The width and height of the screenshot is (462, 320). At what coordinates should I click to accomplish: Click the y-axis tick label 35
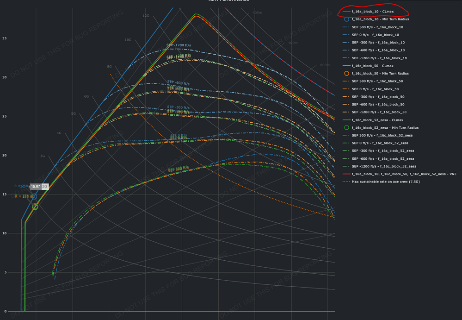click(x=5, y=38)
